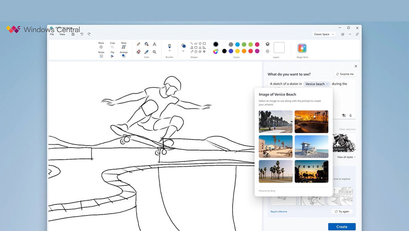Select the Pencil tool
The image size is (409, 231).
(x=138, y=44)
